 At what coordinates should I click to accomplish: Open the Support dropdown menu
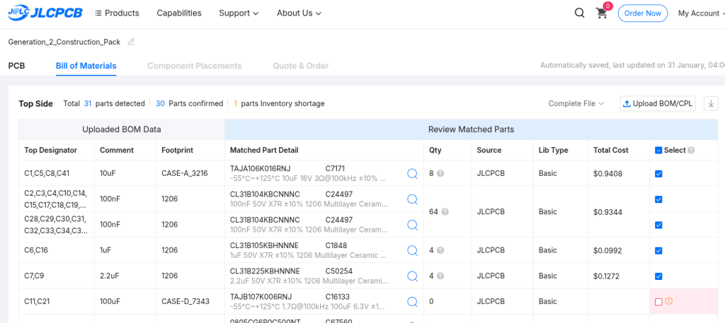[239, 13]
